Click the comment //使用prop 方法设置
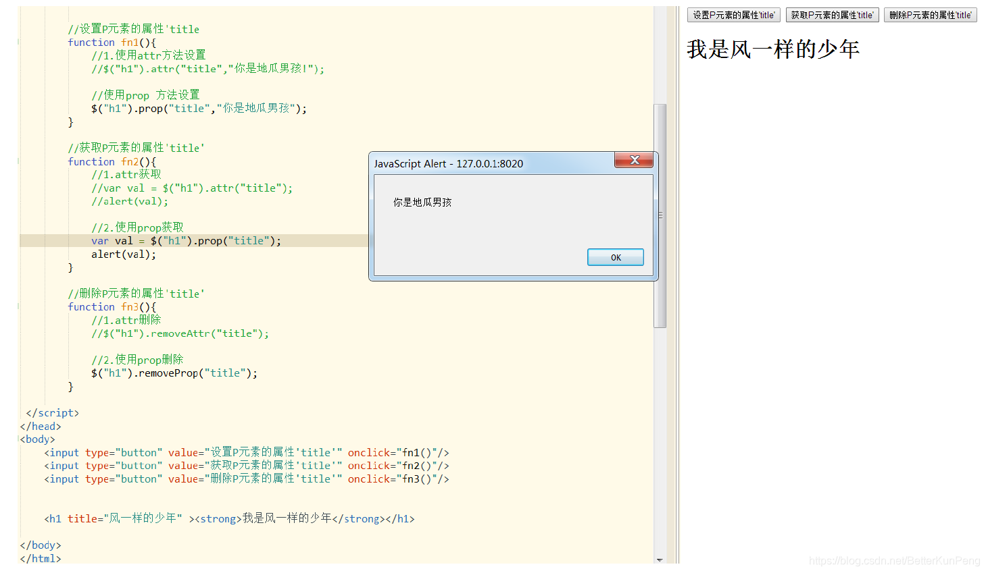Screen dimensions: 986x573 coord(145,95)
